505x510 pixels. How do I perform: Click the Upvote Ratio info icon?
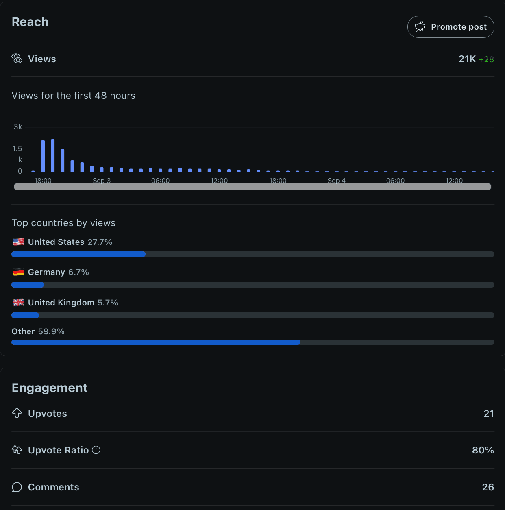point(96,450)
